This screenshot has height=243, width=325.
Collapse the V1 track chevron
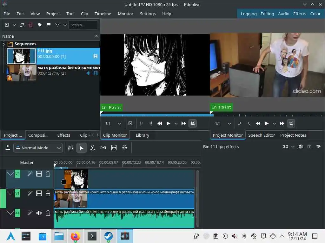pos(10,193)
